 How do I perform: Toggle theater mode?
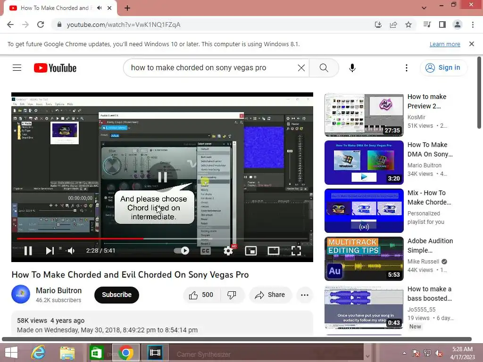tap(274, 251)
